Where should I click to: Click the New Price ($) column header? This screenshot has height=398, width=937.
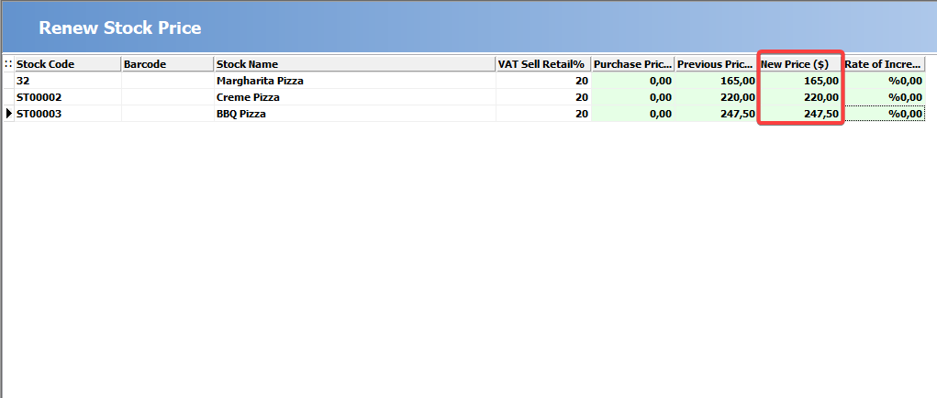coord(800,64)
